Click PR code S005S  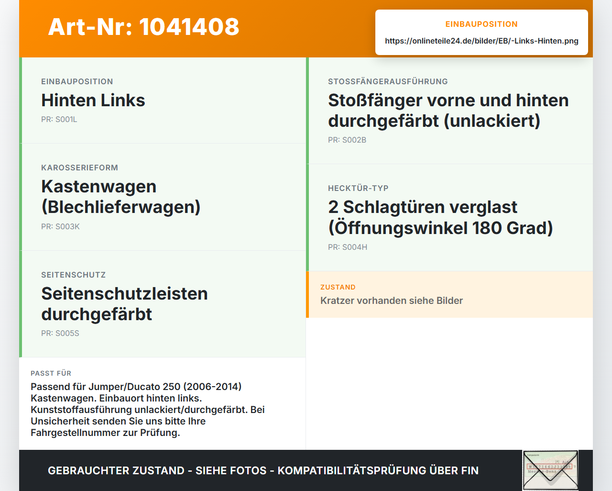pos(60,333)
